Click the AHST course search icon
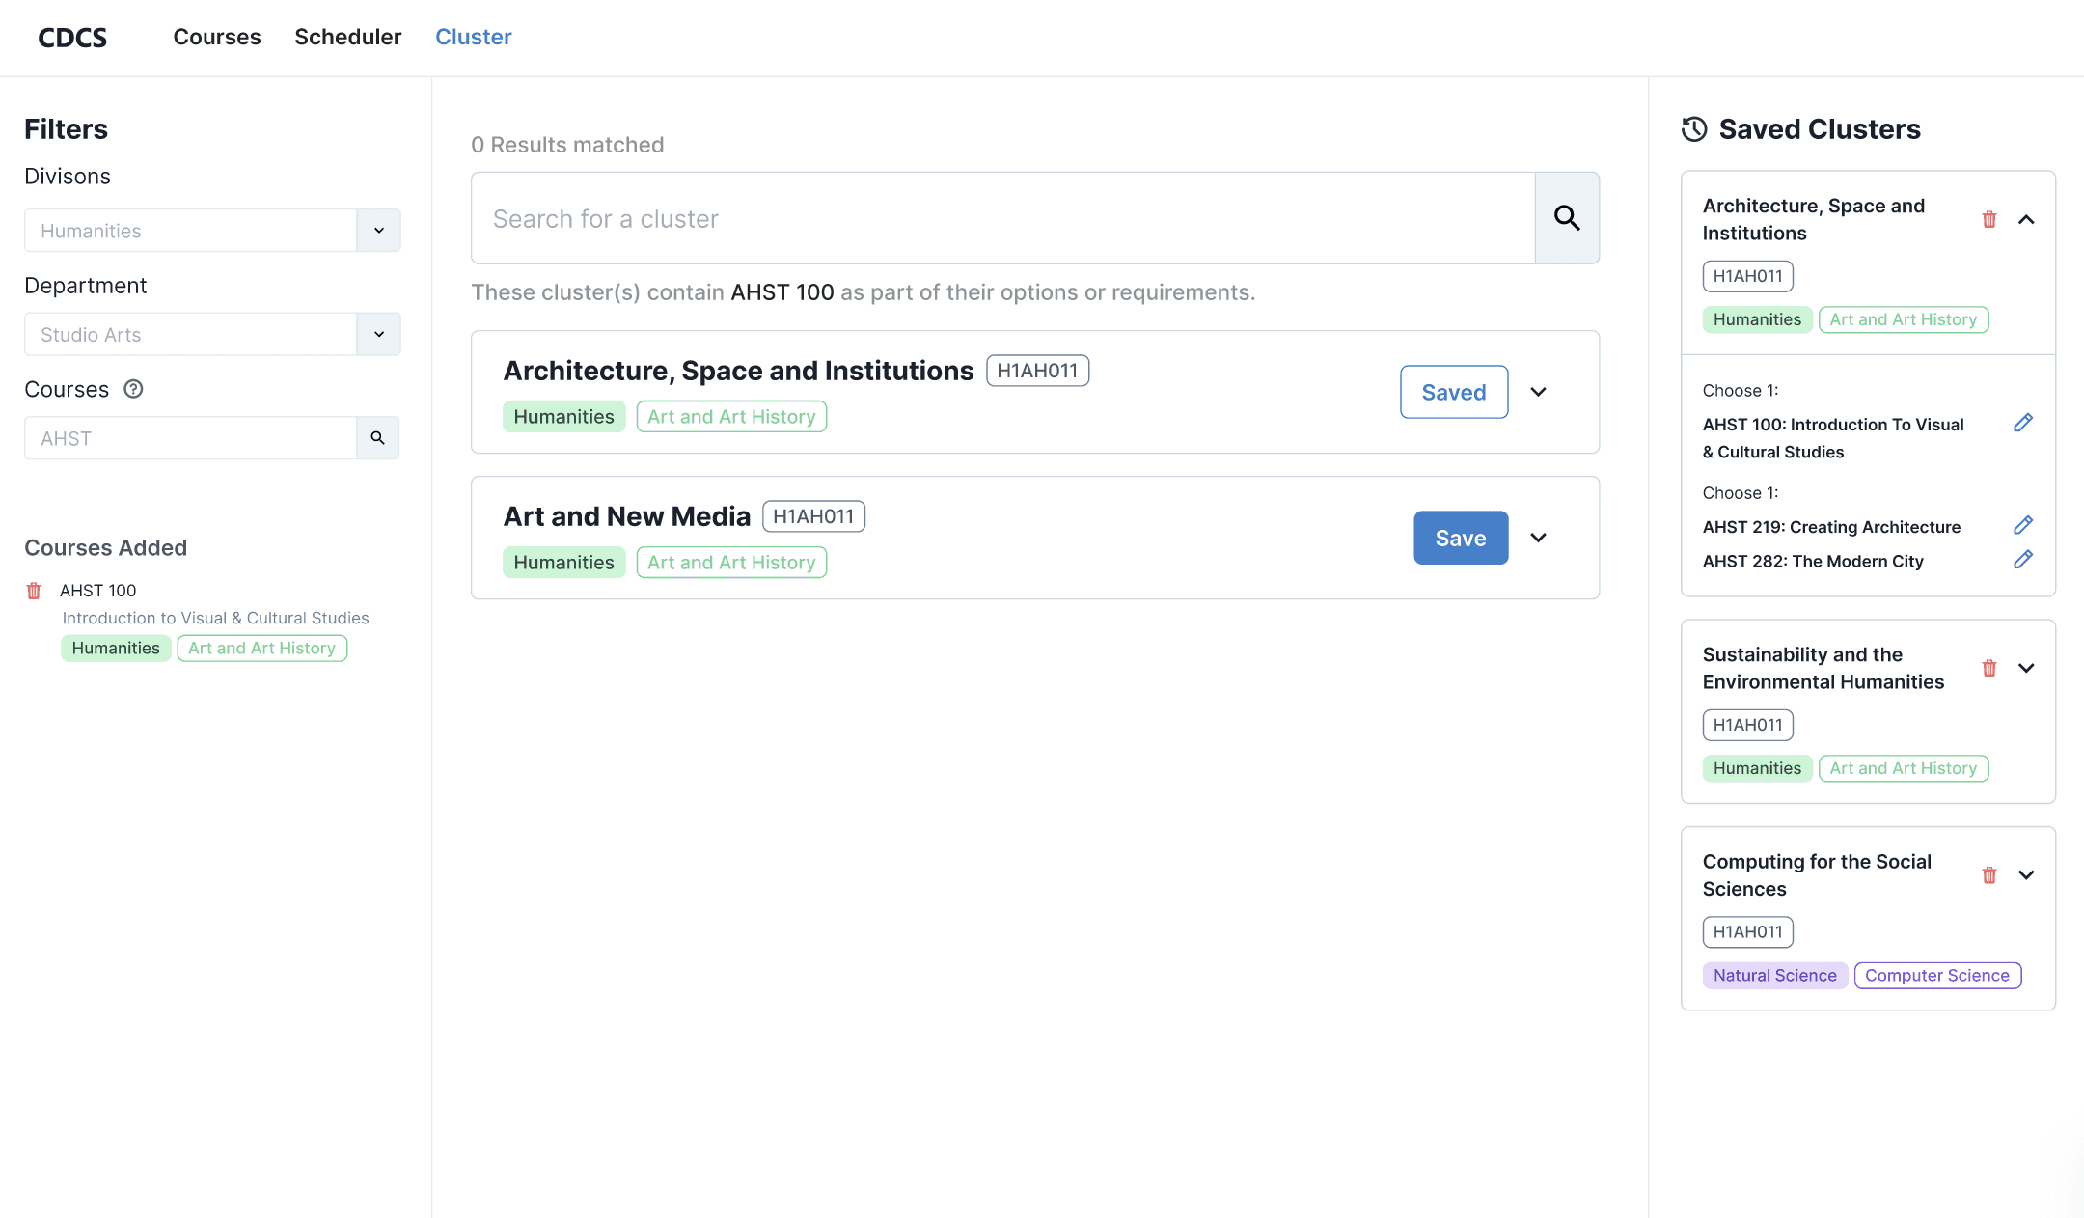Viewport: 2084px width, 1218px height. point(378,438)
